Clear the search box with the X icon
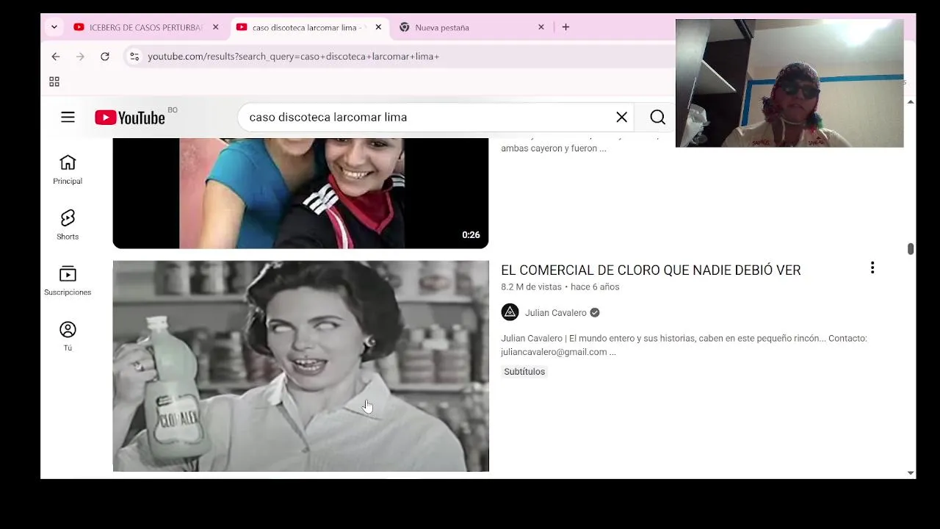940x529 pixels. [621, 117]
